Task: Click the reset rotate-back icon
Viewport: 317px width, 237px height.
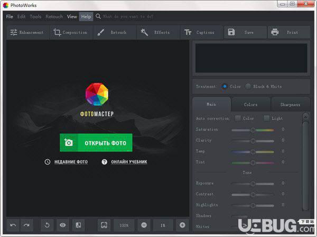Action: [x=47, y=225]
